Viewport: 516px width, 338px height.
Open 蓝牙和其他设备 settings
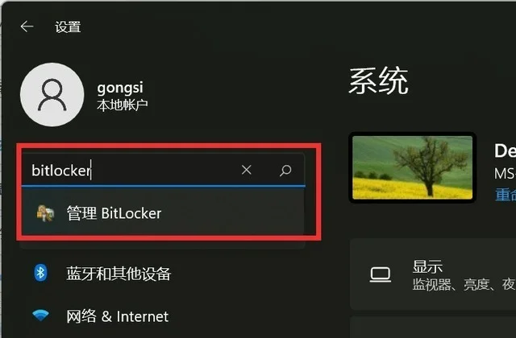(119, 274)
